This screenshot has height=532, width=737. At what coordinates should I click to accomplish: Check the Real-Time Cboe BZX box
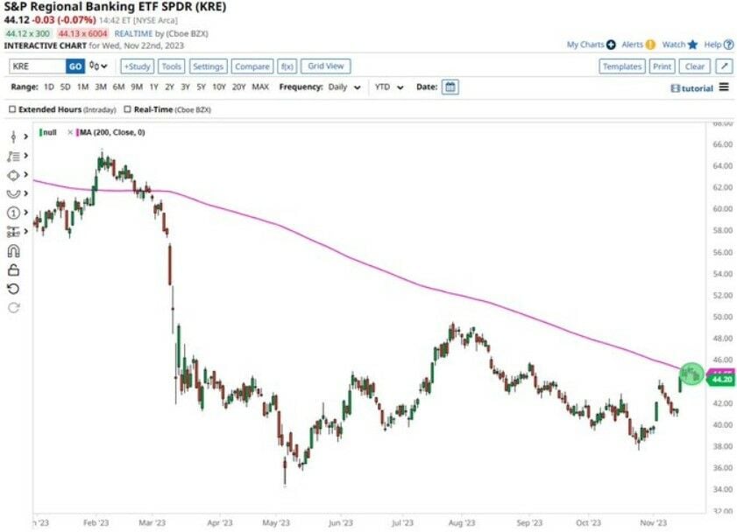pyautogui.click(x=128, y=110)
